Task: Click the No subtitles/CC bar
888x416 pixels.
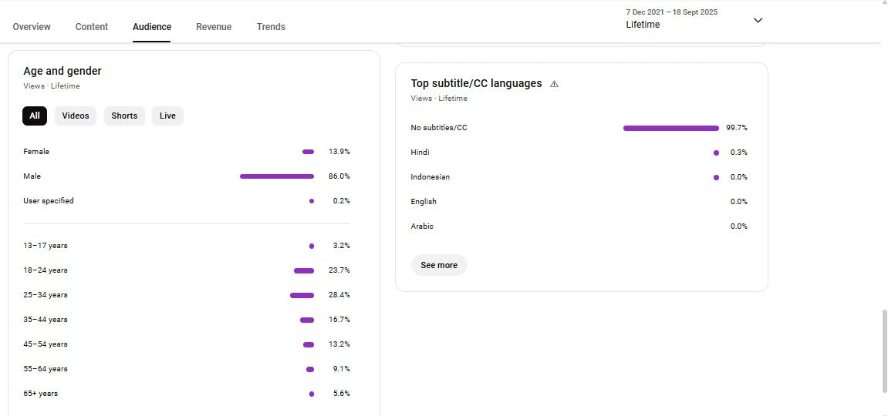Action: click(x=670, y=128)
